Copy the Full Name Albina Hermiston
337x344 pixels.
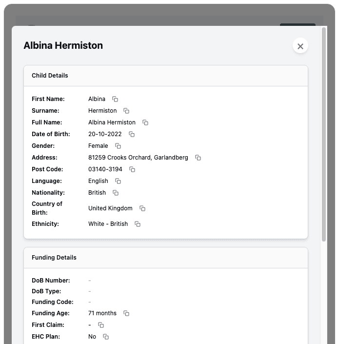click(145, 122)
